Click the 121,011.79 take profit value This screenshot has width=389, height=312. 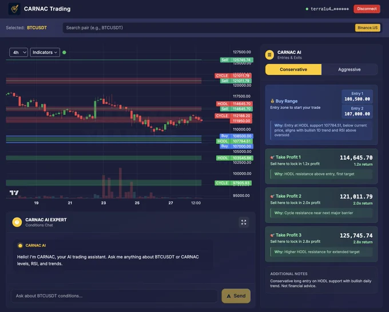pyautogui.click(x=356, y=197)
